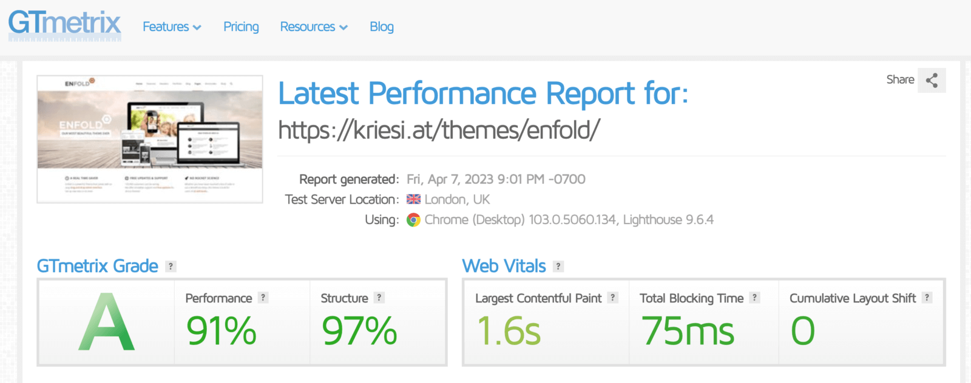The width and height of the screenshot is (971, 383).
Task: Click the Performance label
Action: pyautogui.click(x=218, y=298)
